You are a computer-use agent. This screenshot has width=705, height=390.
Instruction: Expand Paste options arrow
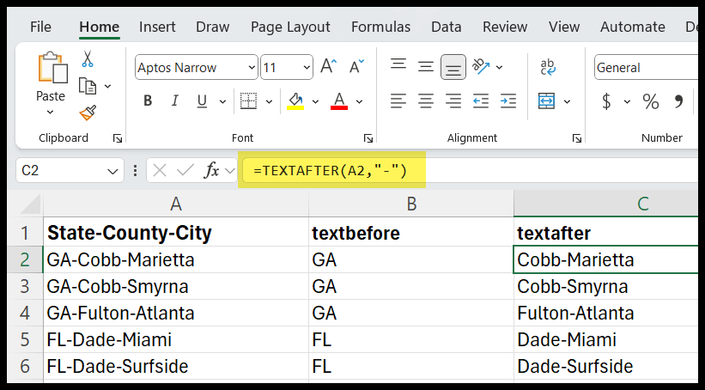(x=50, y=112)
